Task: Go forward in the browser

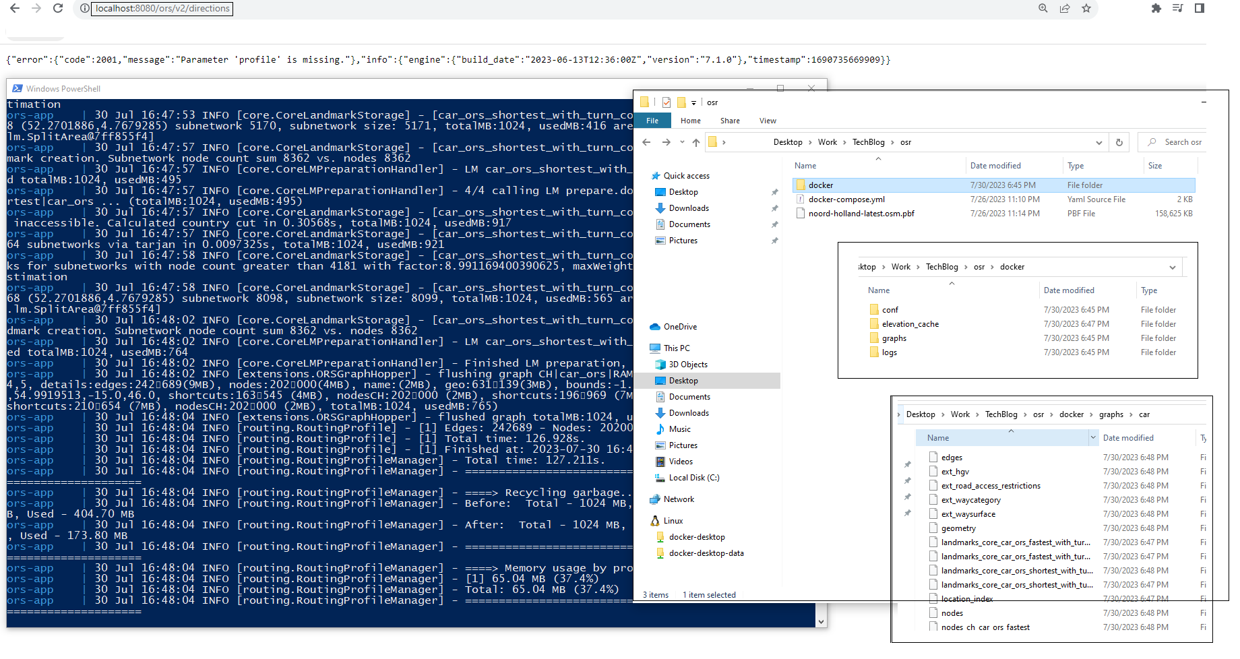Action: [36, 8]
